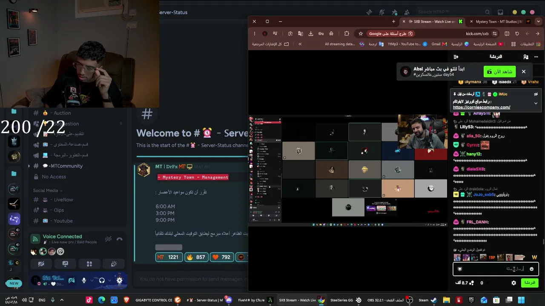Open the Chrome tab search dropdown
This screenshot has height=306, width=545.
click(x=538, y=21)
